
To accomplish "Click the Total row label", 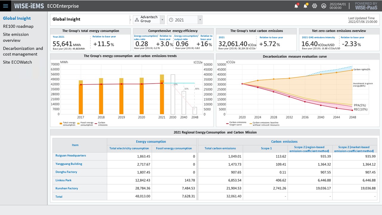I will [59, 196].
